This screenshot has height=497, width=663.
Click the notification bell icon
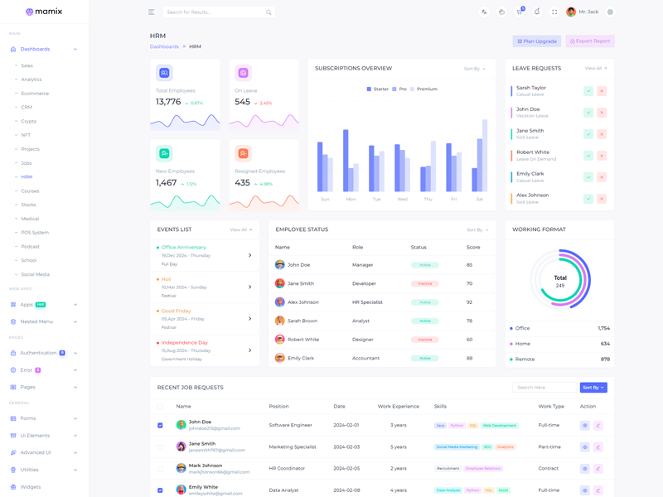(x=537, y=12)
